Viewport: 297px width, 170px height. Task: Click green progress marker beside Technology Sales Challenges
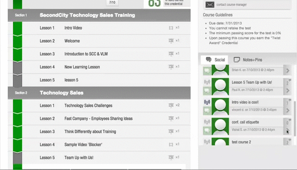[18, 106]
